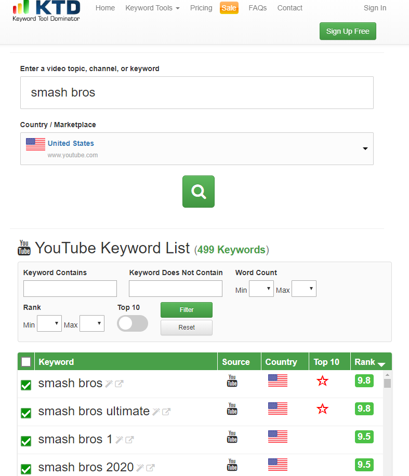Open Rank Max dropdown
Viewport: 409px width, 476px height.
[92, 323]
